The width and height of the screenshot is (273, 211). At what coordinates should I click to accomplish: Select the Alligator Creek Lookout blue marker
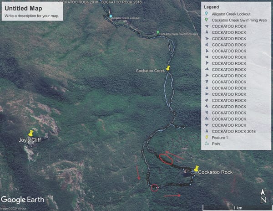point(111,16)
